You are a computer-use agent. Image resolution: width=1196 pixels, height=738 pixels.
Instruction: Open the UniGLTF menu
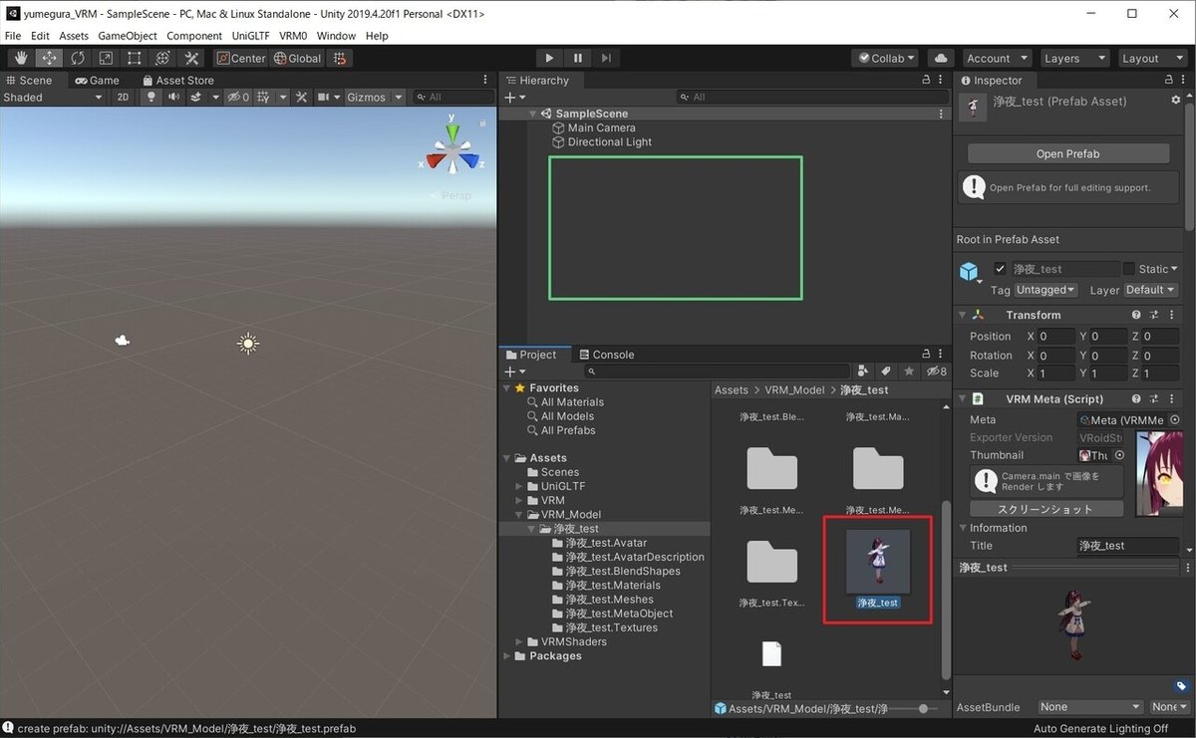pyautogui.click(x=250, y=36)
